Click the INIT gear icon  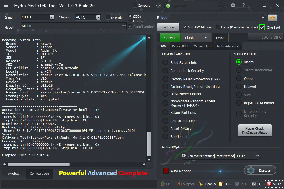coord(237,184)
